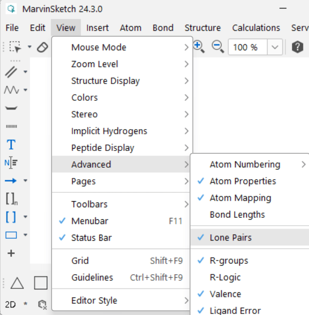Select the hashed bond tool

point(12,126)
